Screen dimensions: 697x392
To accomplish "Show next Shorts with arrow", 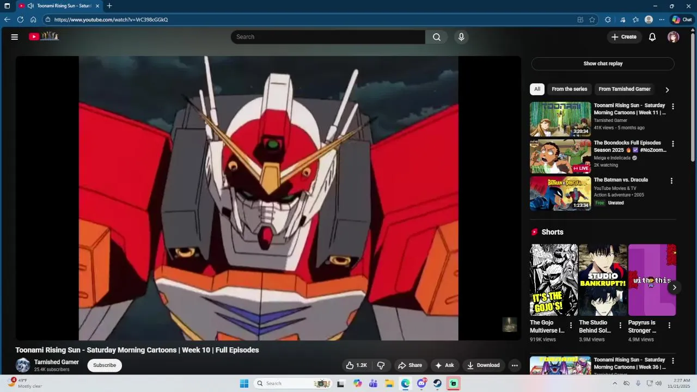I will 674,287.
